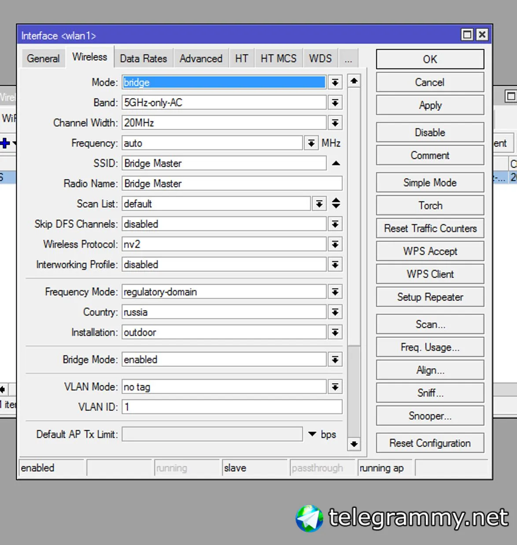Click the blue plus icon in background window
The image size is (517, 545).
pyautogui.click(x=5, y=143)
